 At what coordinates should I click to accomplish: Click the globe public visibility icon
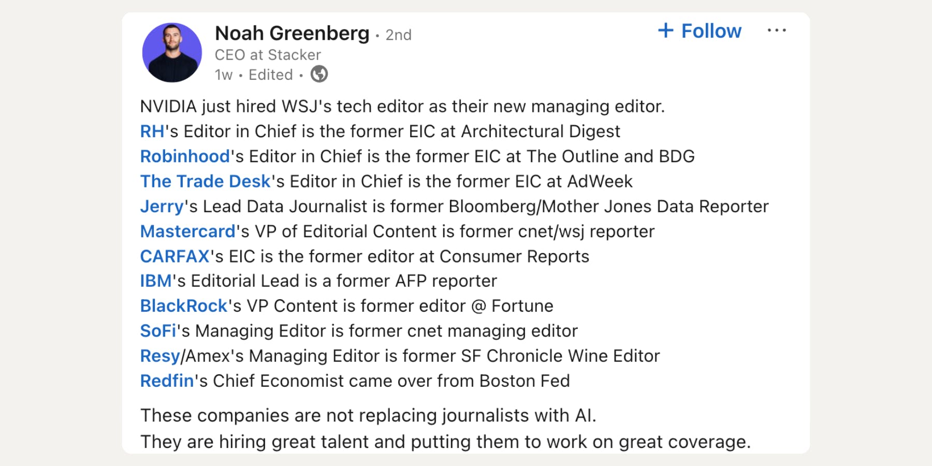click(319, 75)
